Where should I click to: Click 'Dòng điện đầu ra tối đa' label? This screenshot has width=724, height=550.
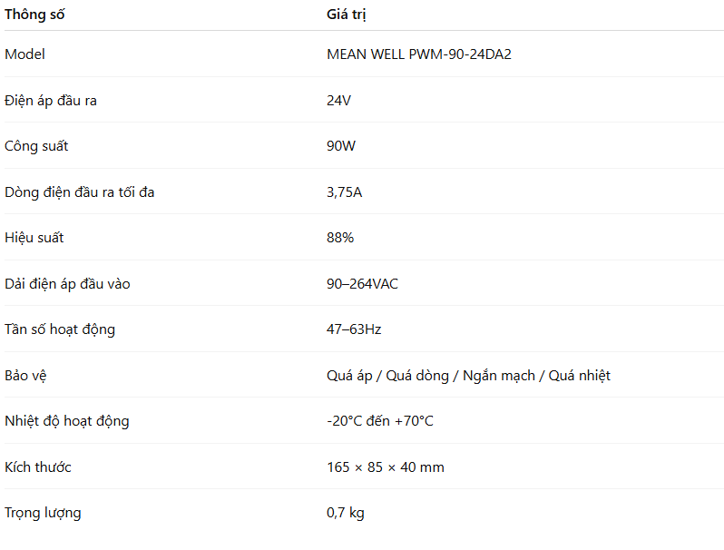[79, 192]
